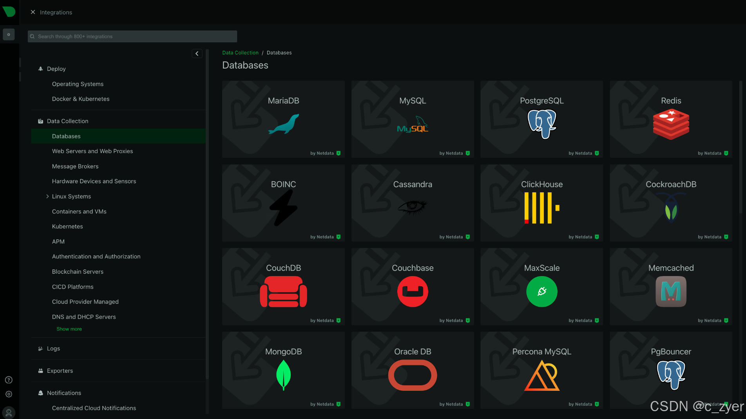Click the Percona MySQL card title
The height and width of the screenshot is (419, 746).
click(542, 352)
